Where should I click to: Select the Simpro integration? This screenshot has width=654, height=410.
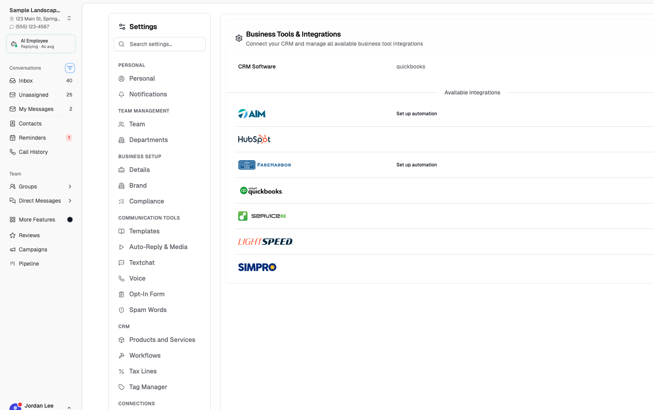(x=257, y=267)
